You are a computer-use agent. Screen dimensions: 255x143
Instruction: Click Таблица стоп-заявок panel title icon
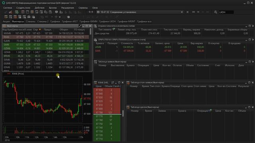click(x=128, y=83)
